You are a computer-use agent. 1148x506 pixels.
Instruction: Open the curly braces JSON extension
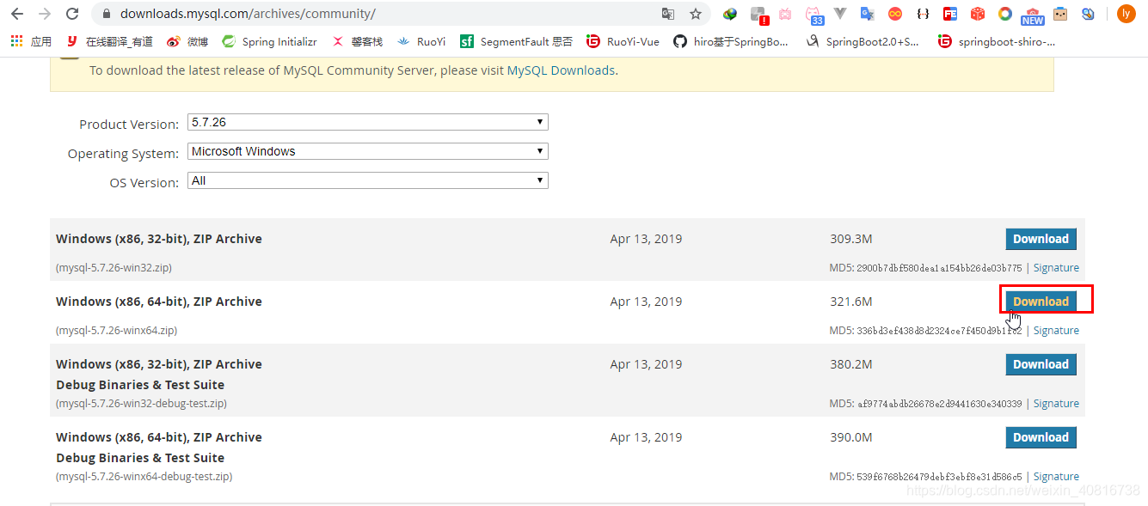pos(923,14)
